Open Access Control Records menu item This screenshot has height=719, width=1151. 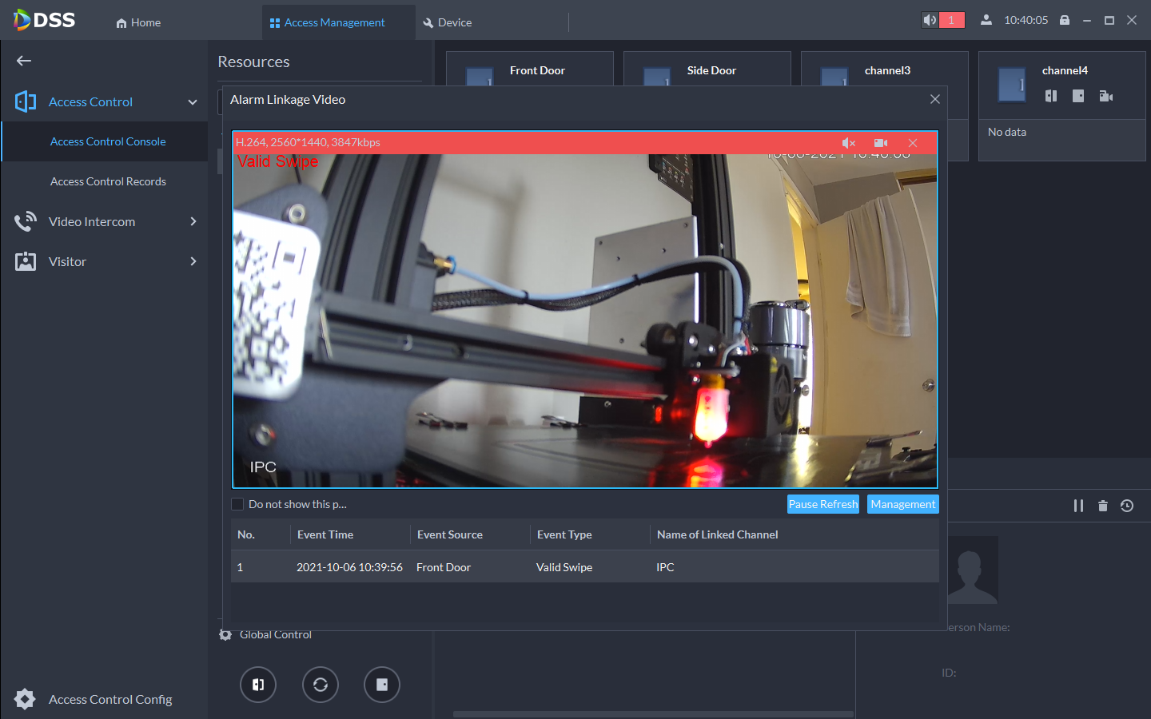(108, 181)
